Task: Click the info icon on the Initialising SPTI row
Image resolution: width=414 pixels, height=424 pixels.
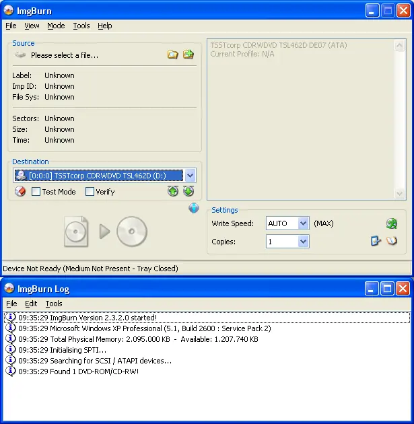Action: 11,350
